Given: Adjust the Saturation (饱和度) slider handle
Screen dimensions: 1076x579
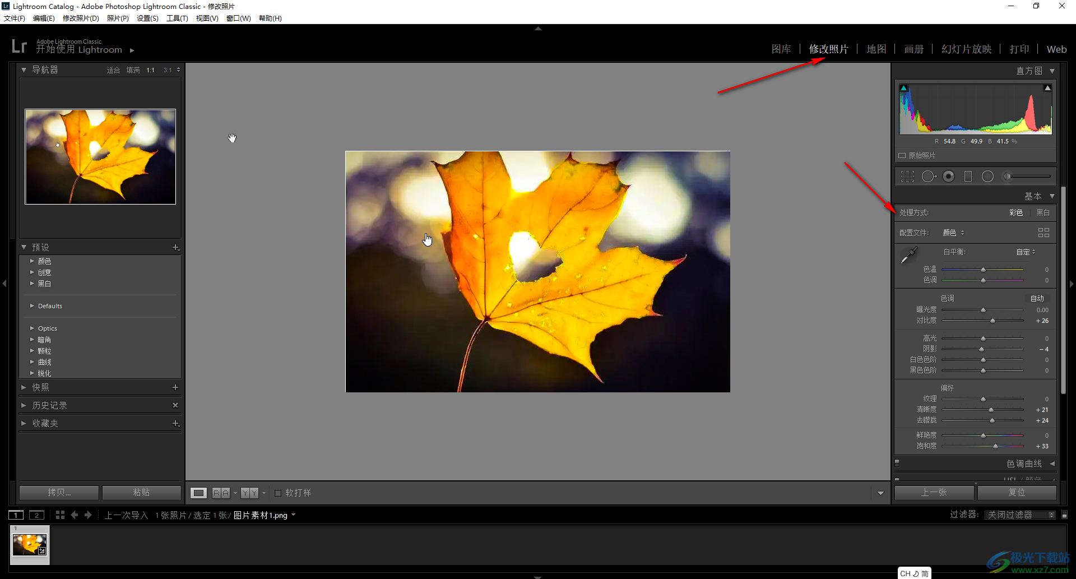Looking at the screenshot, I should [x=995, y=446].
